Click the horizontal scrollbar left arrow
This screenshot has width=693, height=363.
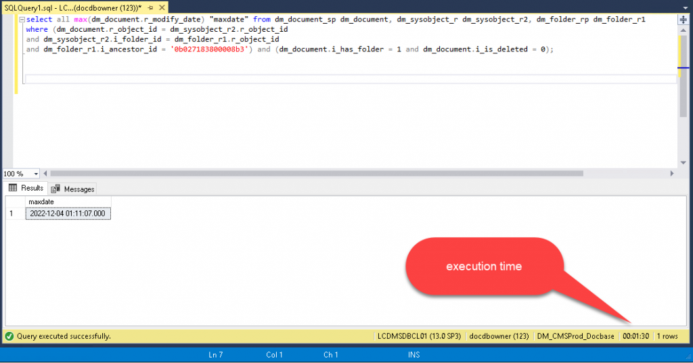(x=45, y=174)
